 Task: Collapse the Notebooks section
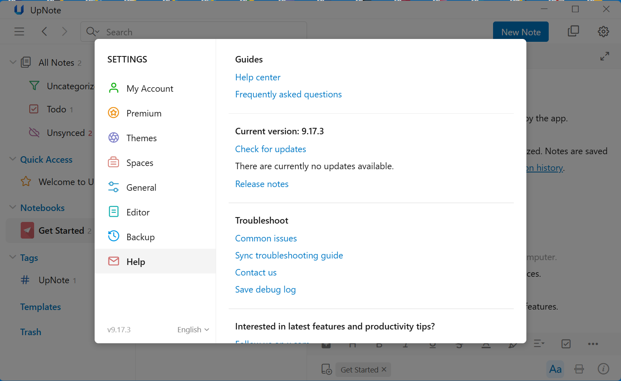pyautogui.click(x=13, y=207)
